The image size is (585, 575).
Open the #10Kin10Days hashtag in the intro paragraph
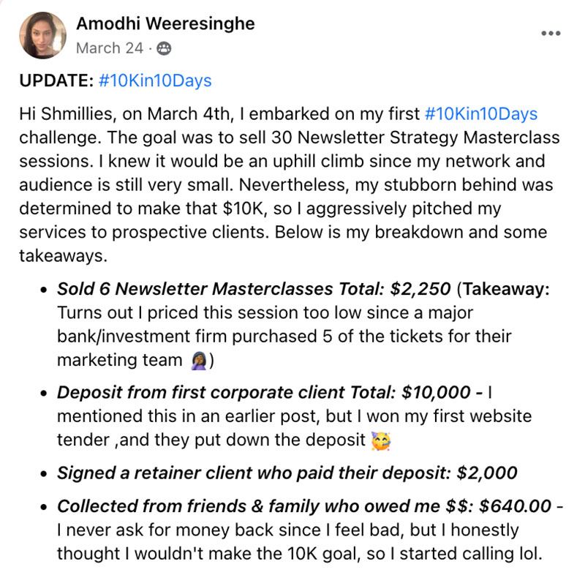480,114
